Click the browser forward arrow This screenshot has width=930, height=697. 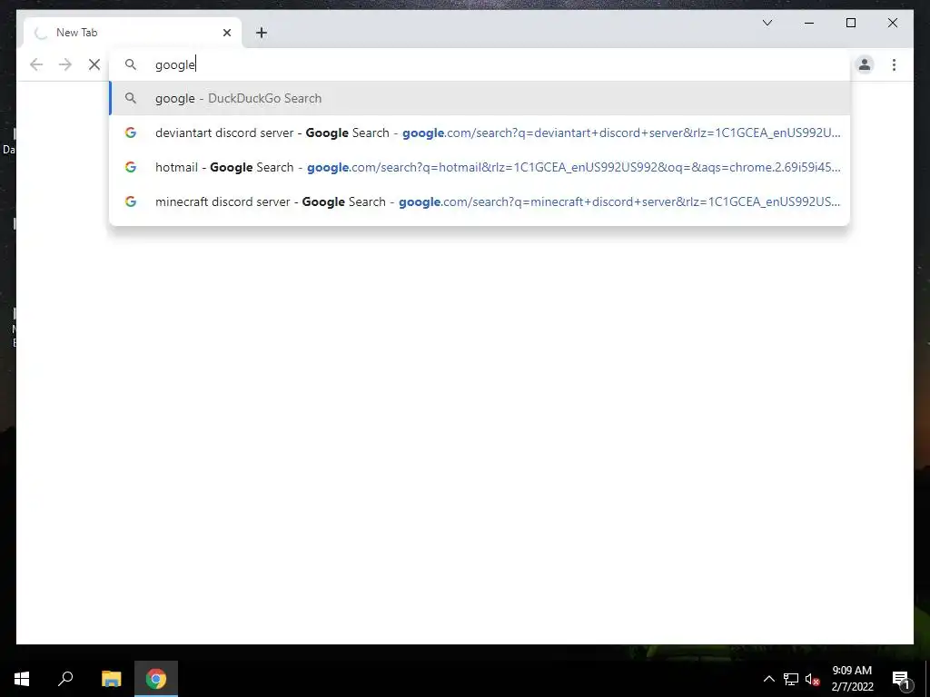tap(65, 64)
